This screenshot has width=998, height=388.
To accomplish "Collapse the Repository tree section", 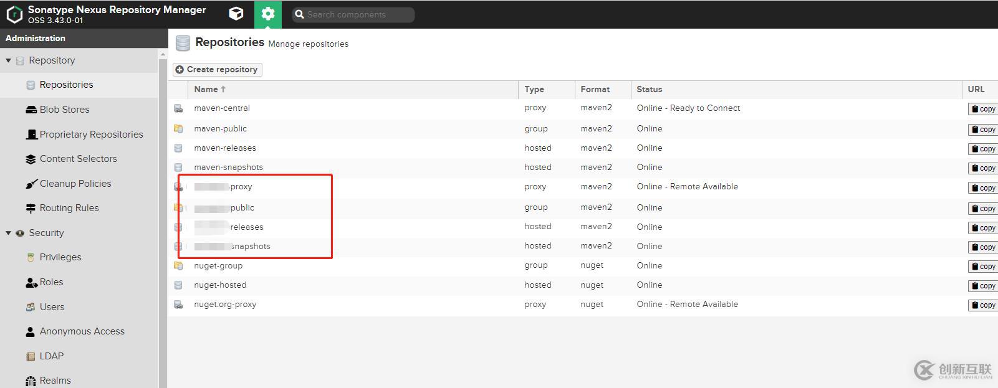I will 8,60.
